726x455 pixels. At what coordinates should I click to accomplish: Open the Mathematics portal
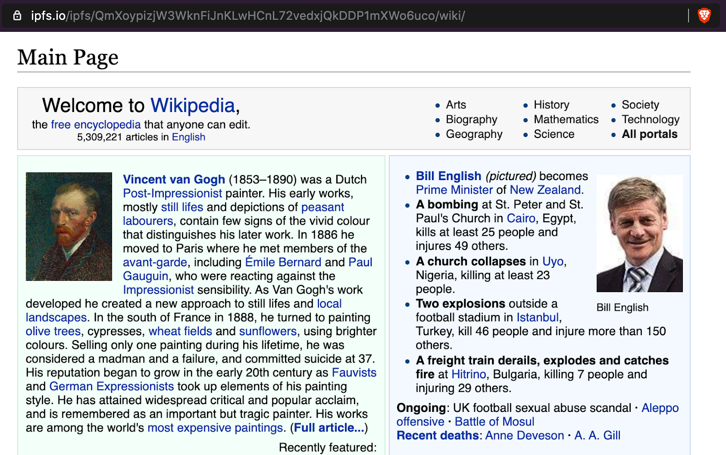click(x=566, y=119)
